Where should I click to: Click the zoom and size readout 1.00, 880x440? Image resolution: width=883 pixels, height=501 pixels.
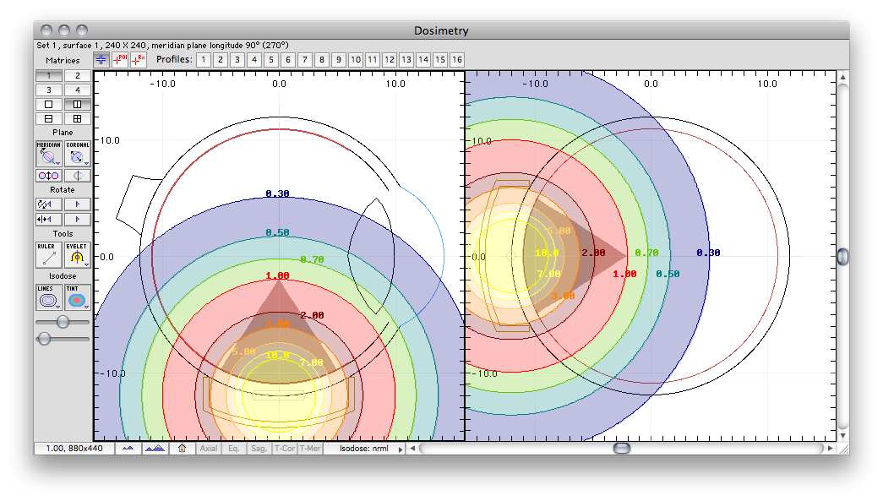[74, 449]
